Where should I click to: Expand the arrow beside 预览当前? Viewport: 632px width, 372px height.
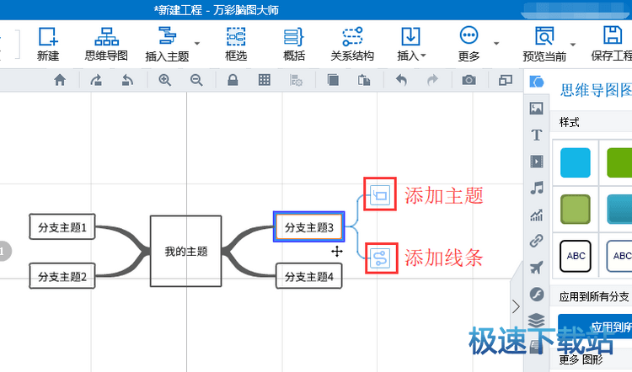tap(573, 45)
